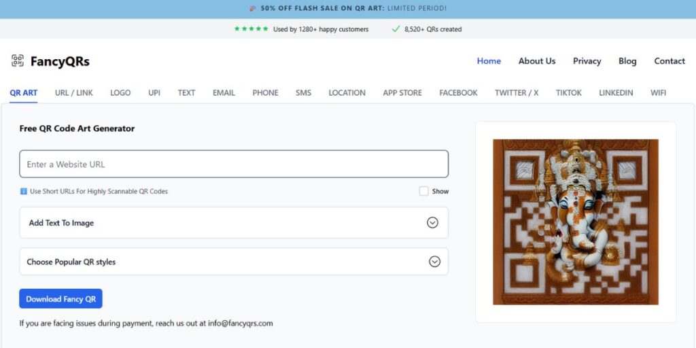
Task: Select the PHONE tab
Action: (x=266, y=92)
